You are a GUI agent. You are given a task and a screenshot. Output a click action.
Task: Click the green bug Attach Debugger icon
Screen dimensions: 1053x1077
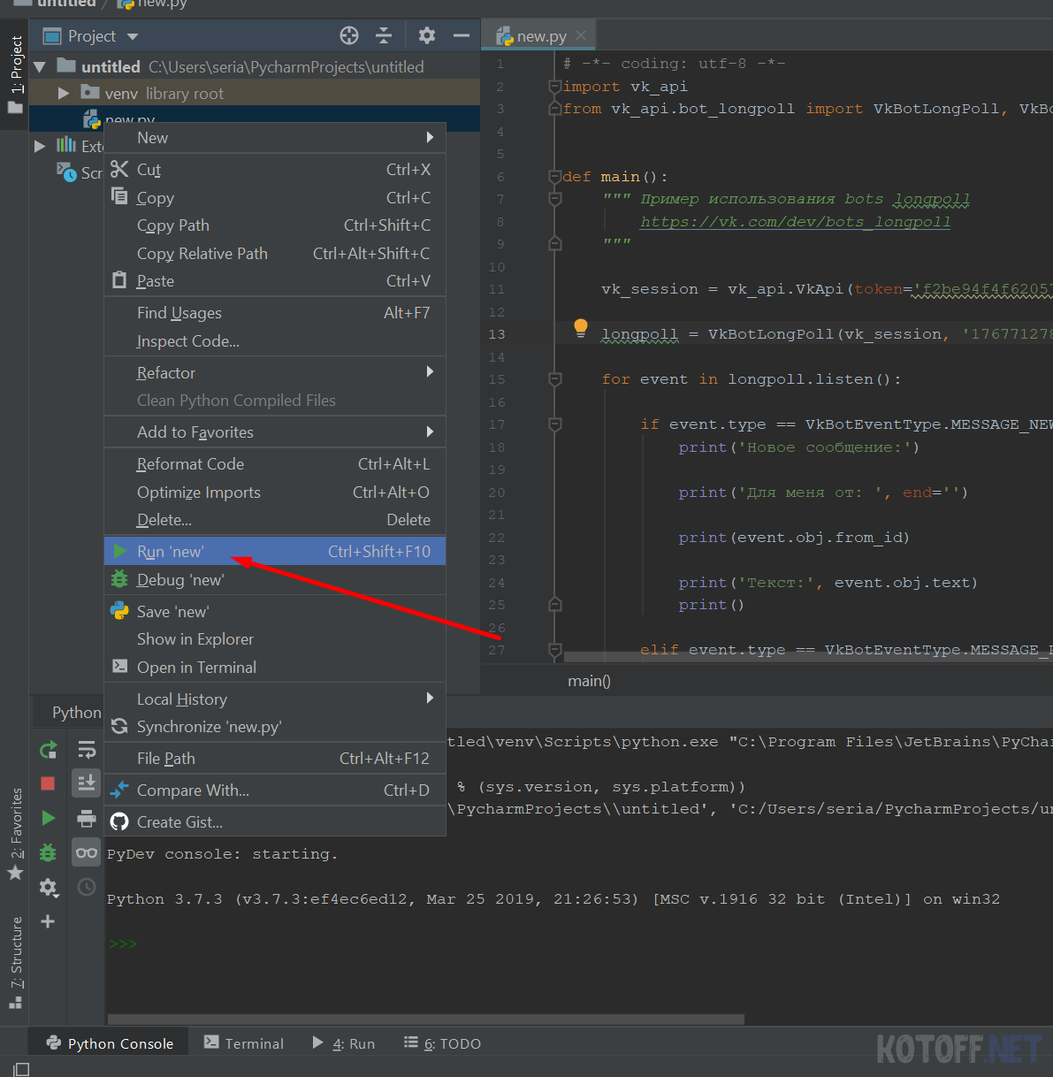pyautogui.click(x=48, y=852)
